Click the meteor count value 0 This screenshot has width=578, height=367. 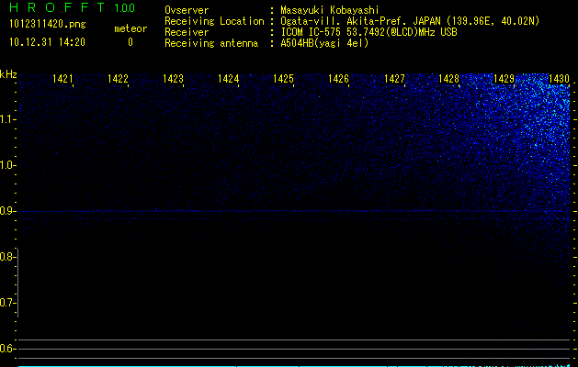pyautogui.click(x=130, y=42)
